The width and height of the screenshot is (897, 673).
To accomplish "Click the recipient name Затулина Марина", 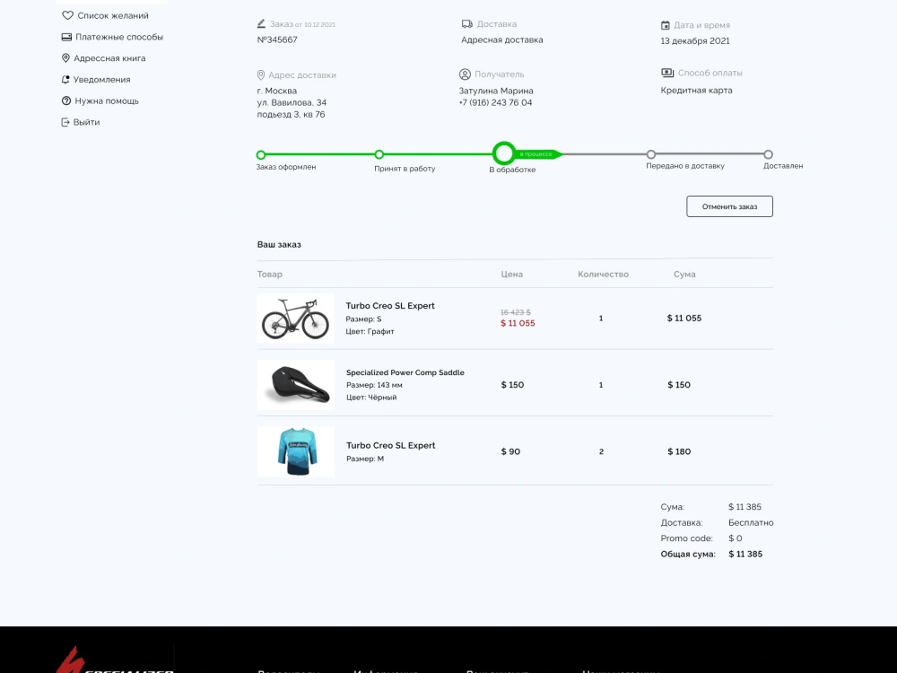I will 496,91.
